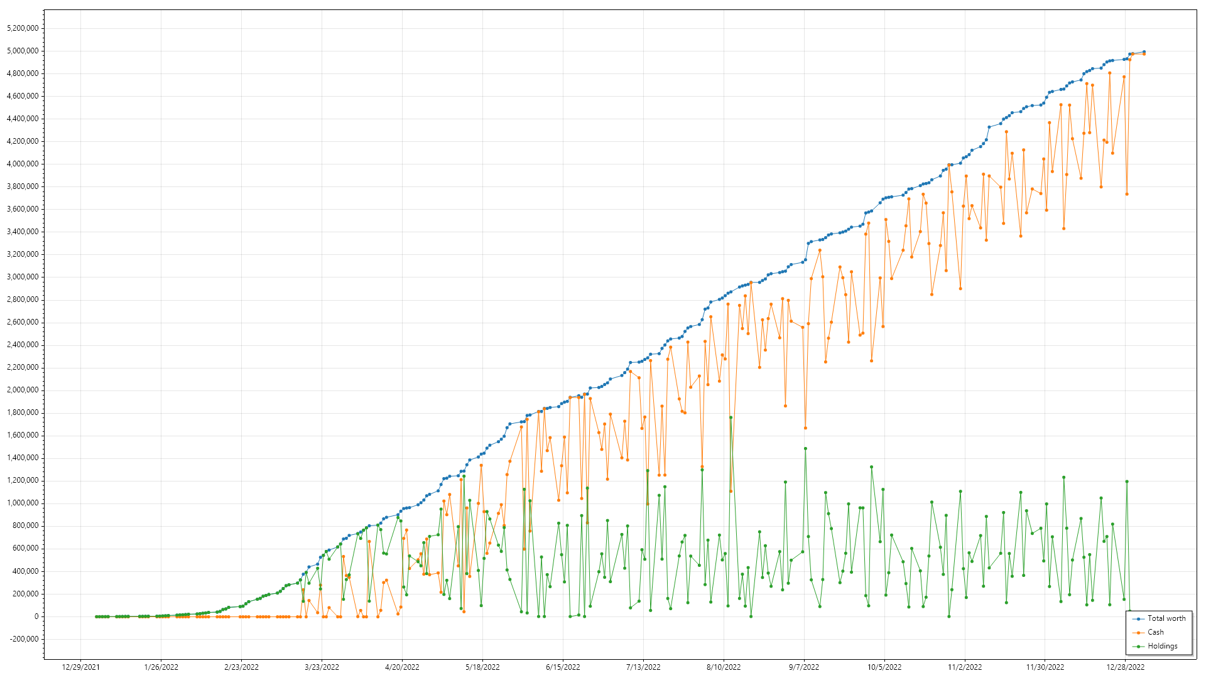1206x678 pixels.
Task: Click the 10/5/2022 date label
Action: coord(885,667)
